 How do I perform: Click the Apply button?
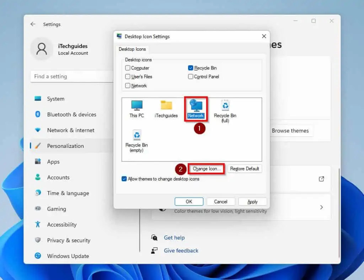coord(252,201)
